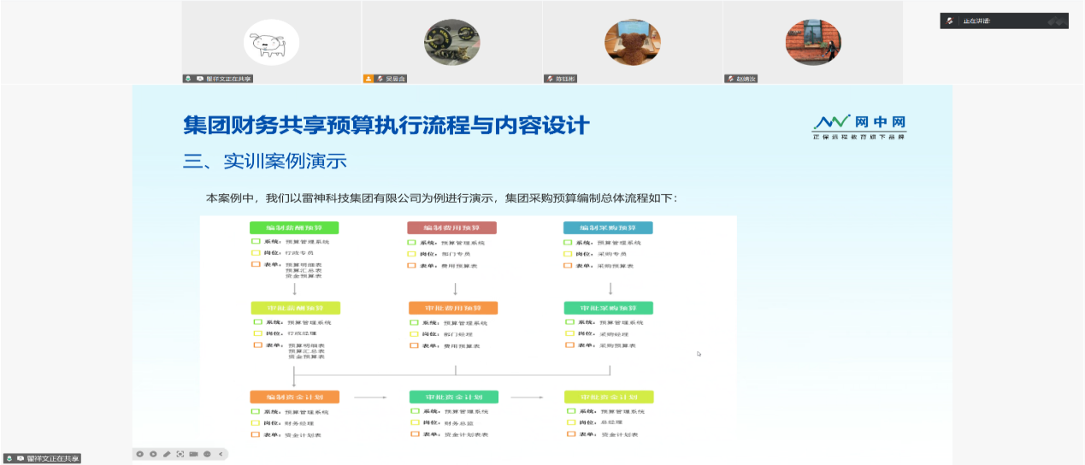Click the first round button in bottom slide toolbar
This screenshot has height=465, width=1085.
(139, 454)
